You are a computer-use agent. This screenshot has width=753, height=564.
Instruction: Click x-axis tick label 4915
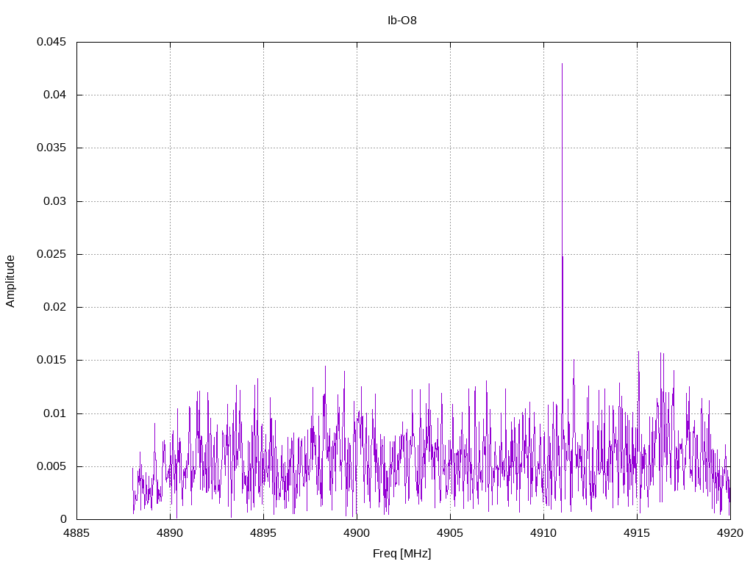click(x=637, y=533)
